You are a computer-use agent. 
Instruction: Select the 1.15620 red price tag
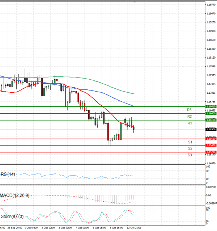pyautogui.click(x=210, y=139)
